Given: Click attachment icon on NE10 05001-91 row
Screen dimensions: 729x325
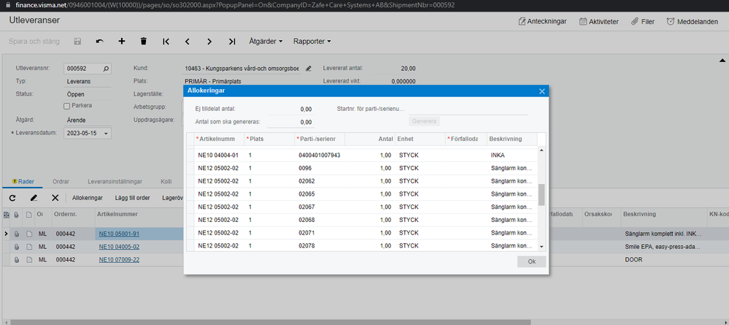Looking at the screenshot, I should [x=17, y=234].
